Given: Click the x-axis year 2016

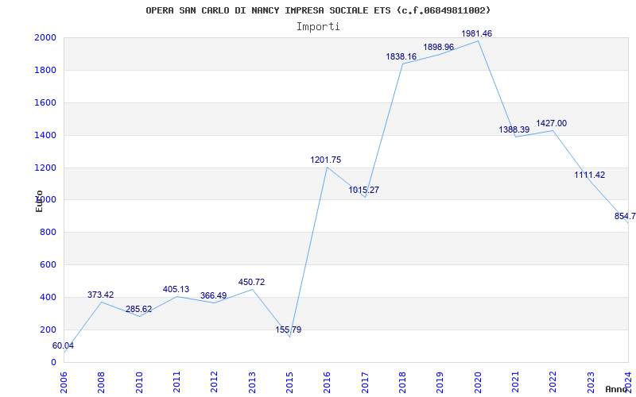Looking at the screenshot, I should [328, 383].
